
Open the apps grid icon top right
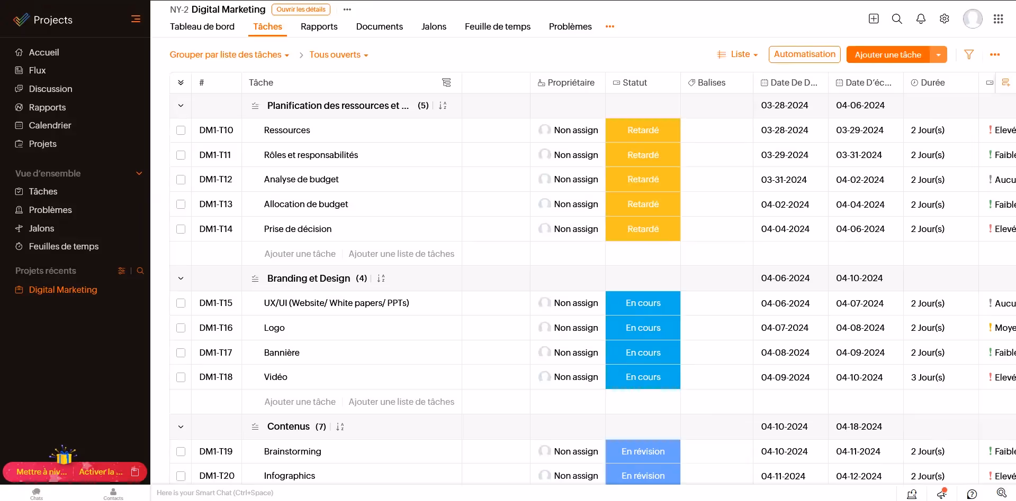999,19
